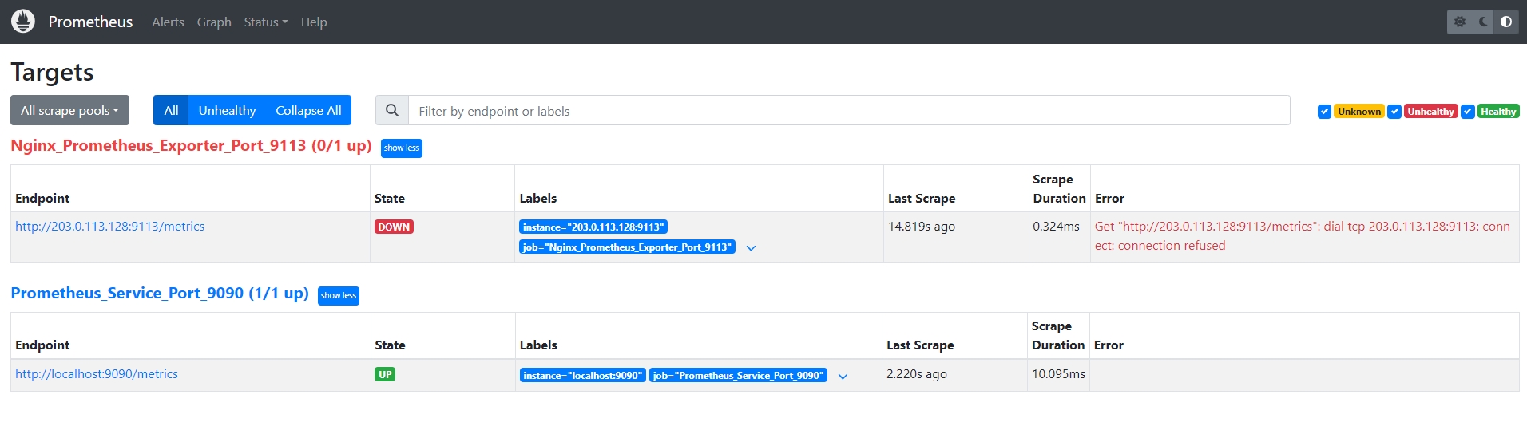Collapse the Nginx exporter pool with show less
The height and width of the screenshot is (438, 1527).
pyautogui.click(x=401, y=148)
